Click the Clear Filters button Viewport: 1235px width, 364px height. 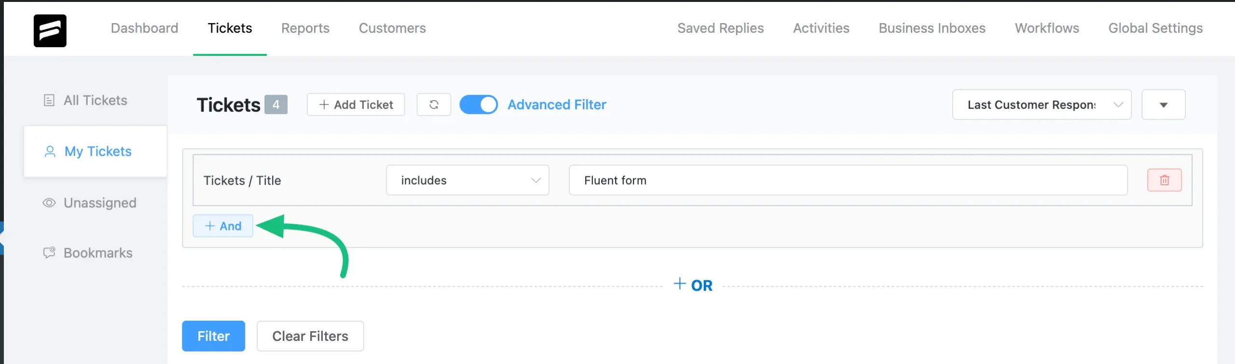point(310,336)
